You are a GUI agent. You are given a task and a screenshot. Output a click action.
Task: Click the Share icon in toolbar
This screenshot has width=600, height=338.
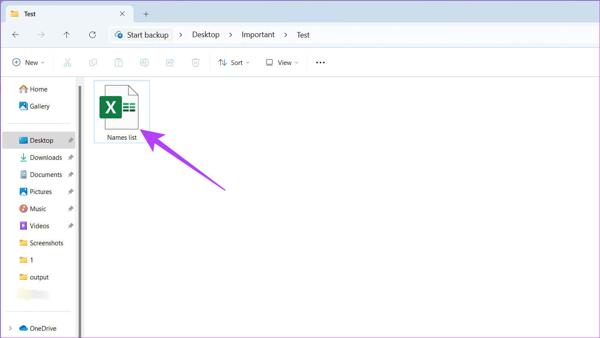point(170,62)
